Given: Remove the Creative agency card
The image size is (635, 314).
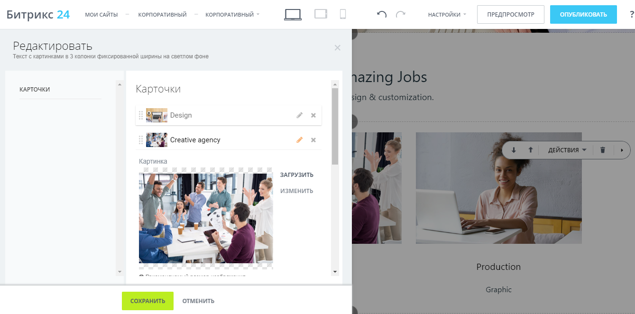Looking at the screenshot, I should click(313, 140).
